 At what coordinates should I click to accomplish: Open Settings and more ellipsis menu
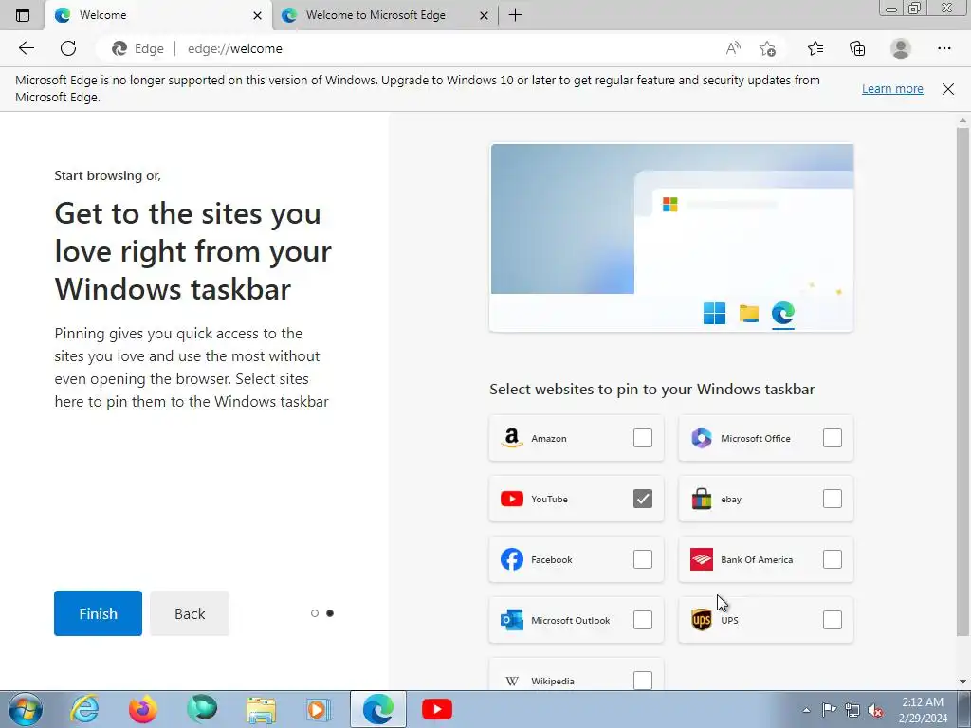pos(944,48)
